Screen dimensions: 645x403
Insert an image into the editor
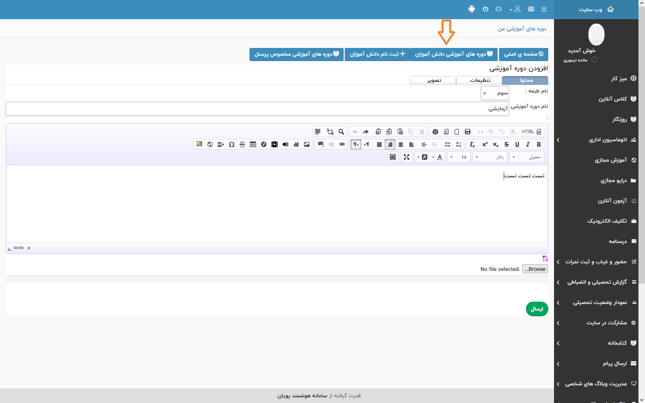(307, 144)
